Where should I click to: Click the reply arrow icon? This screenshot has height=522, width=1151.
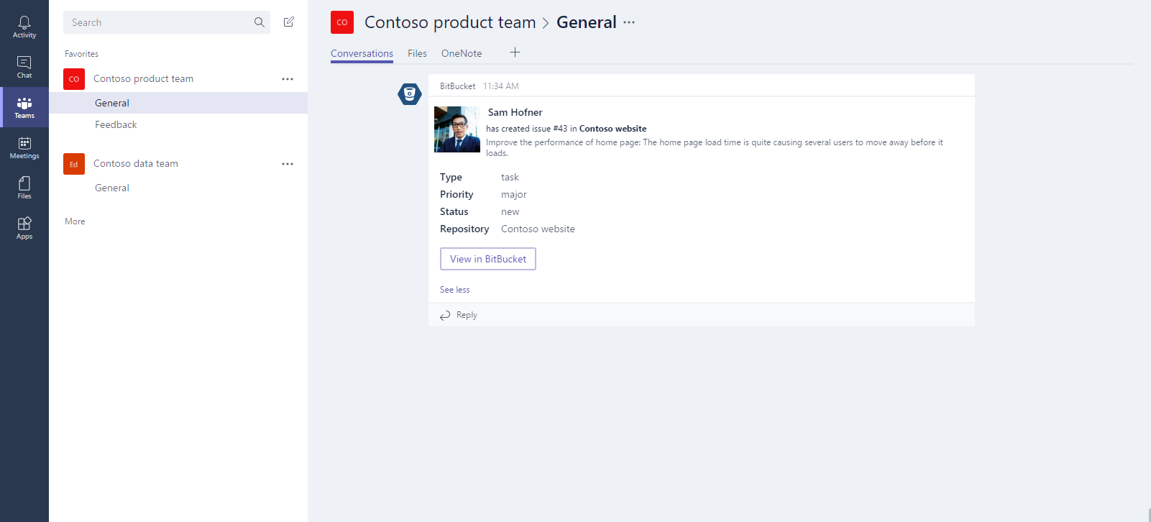pyautogui.click(x=445, y=315)
